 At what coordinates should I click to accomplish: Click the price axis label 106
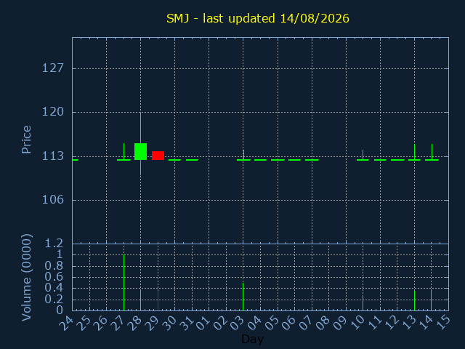click(53, 199)
